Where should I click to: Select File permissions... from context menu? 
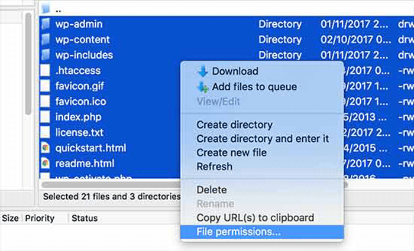pos(238,232)
